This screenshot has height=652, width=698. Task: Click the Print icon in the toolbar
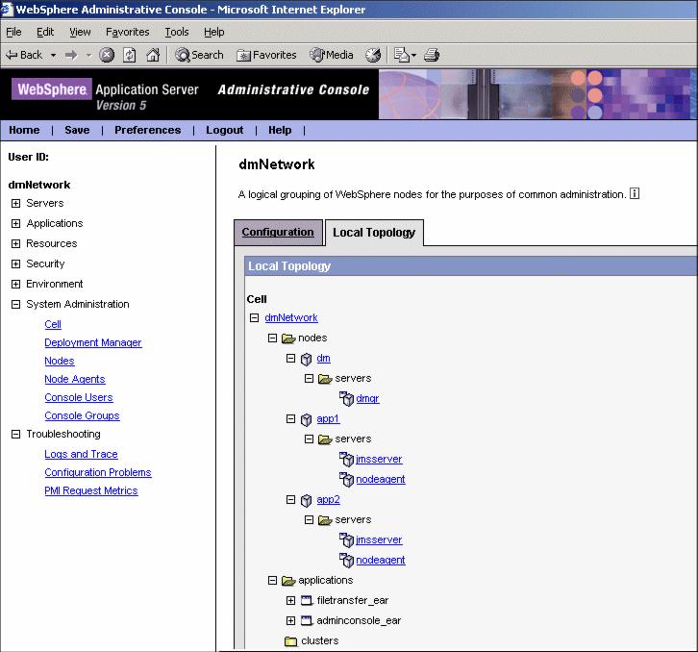coord(432,55)
